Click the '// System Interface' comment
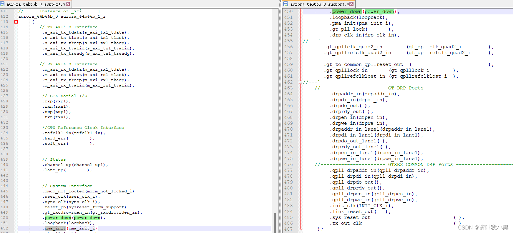This screenshot has width=513, height=233. pyautogui.click(x=67, y=186)
